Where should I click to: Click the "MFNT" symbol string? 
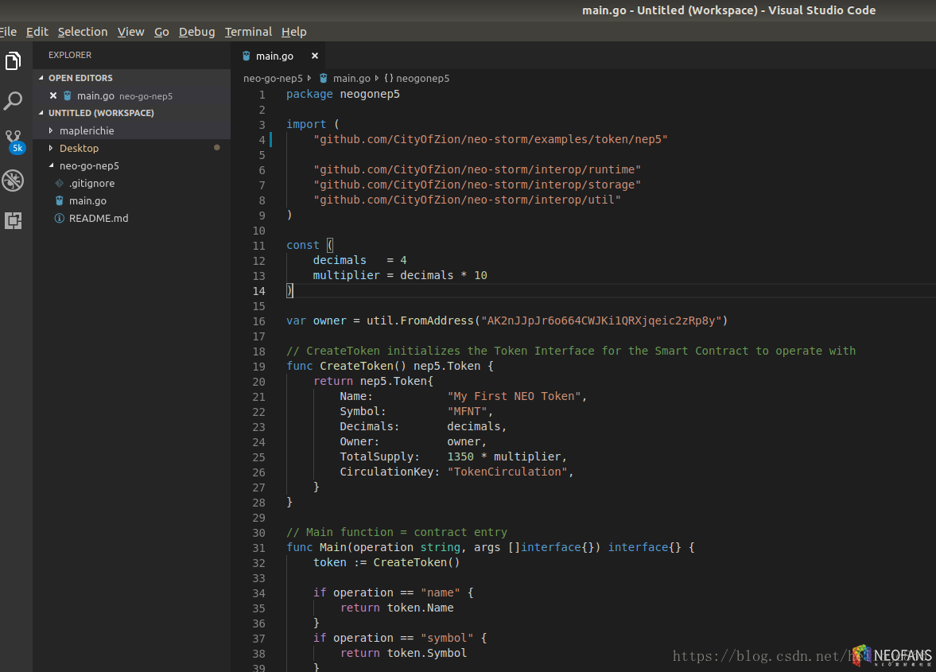(467, 411)
